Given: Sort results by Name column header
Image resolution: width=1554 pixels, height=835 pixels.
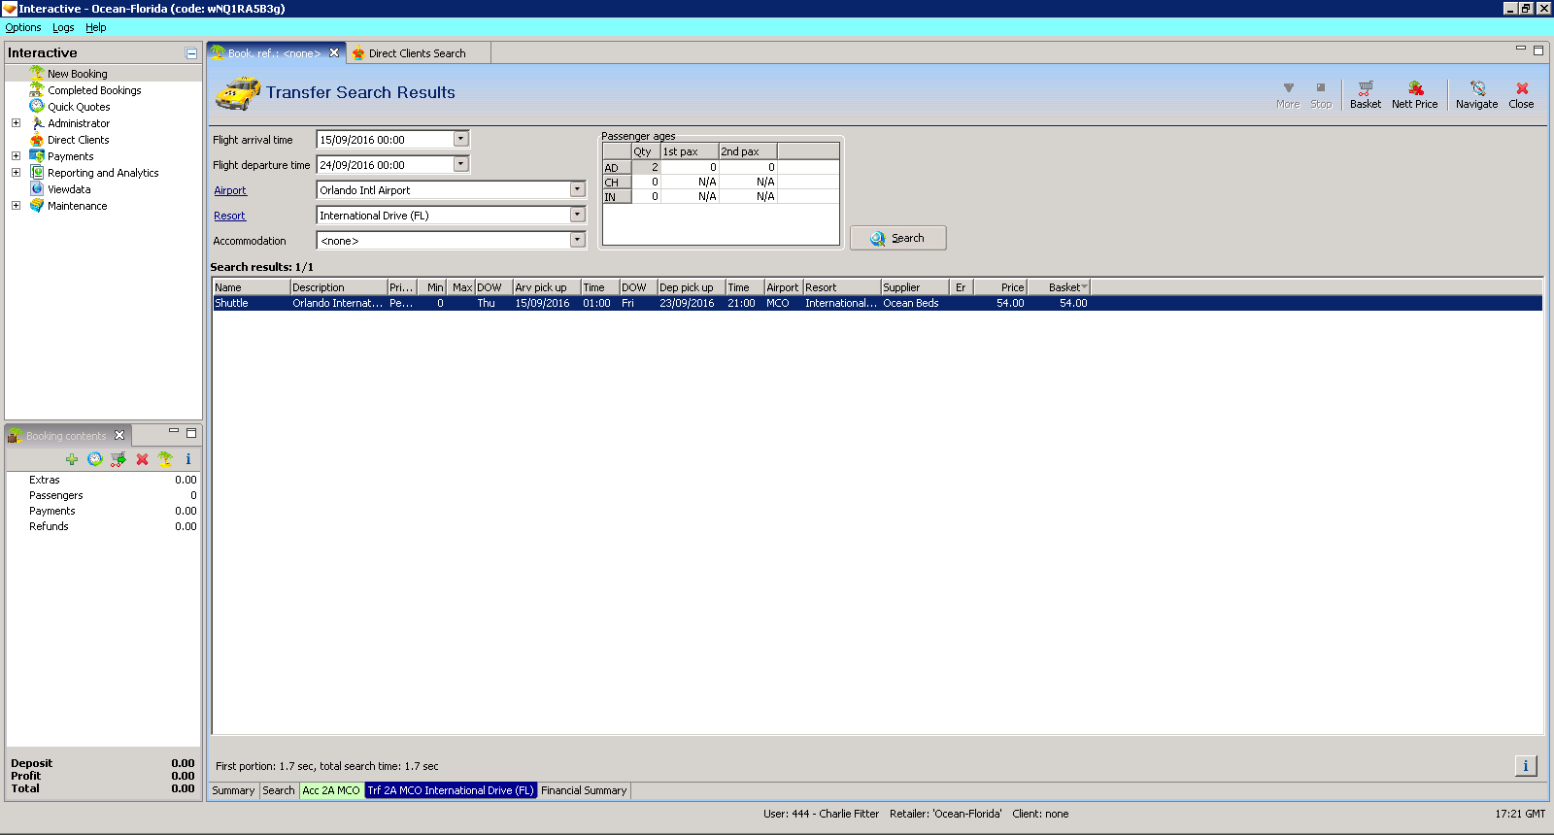Looking at the screenshot, I should tap(252, 287).
